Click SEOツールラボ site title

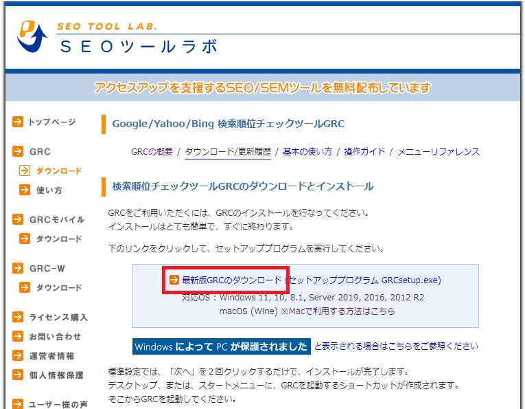click(139, 46)
